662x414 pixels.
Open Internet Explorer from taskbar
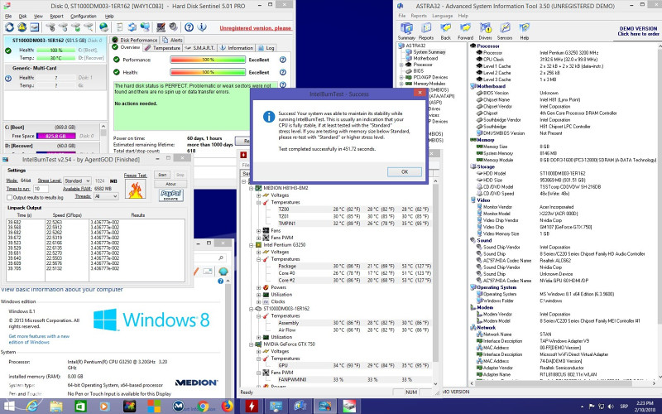32,407
